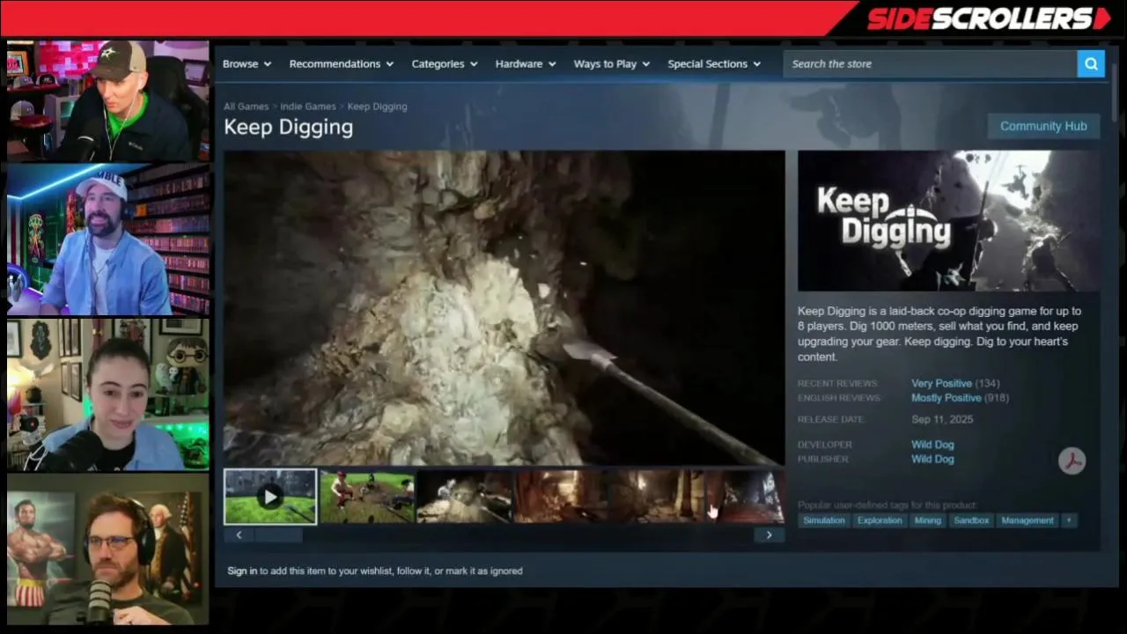The image size is (1127, 634).
Task: Open publisher Wild Dog link
Action: 932,459
